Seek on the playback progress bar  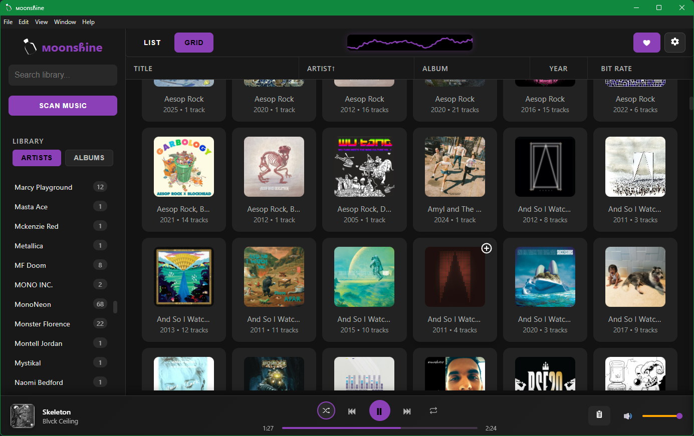coord(379,428)
